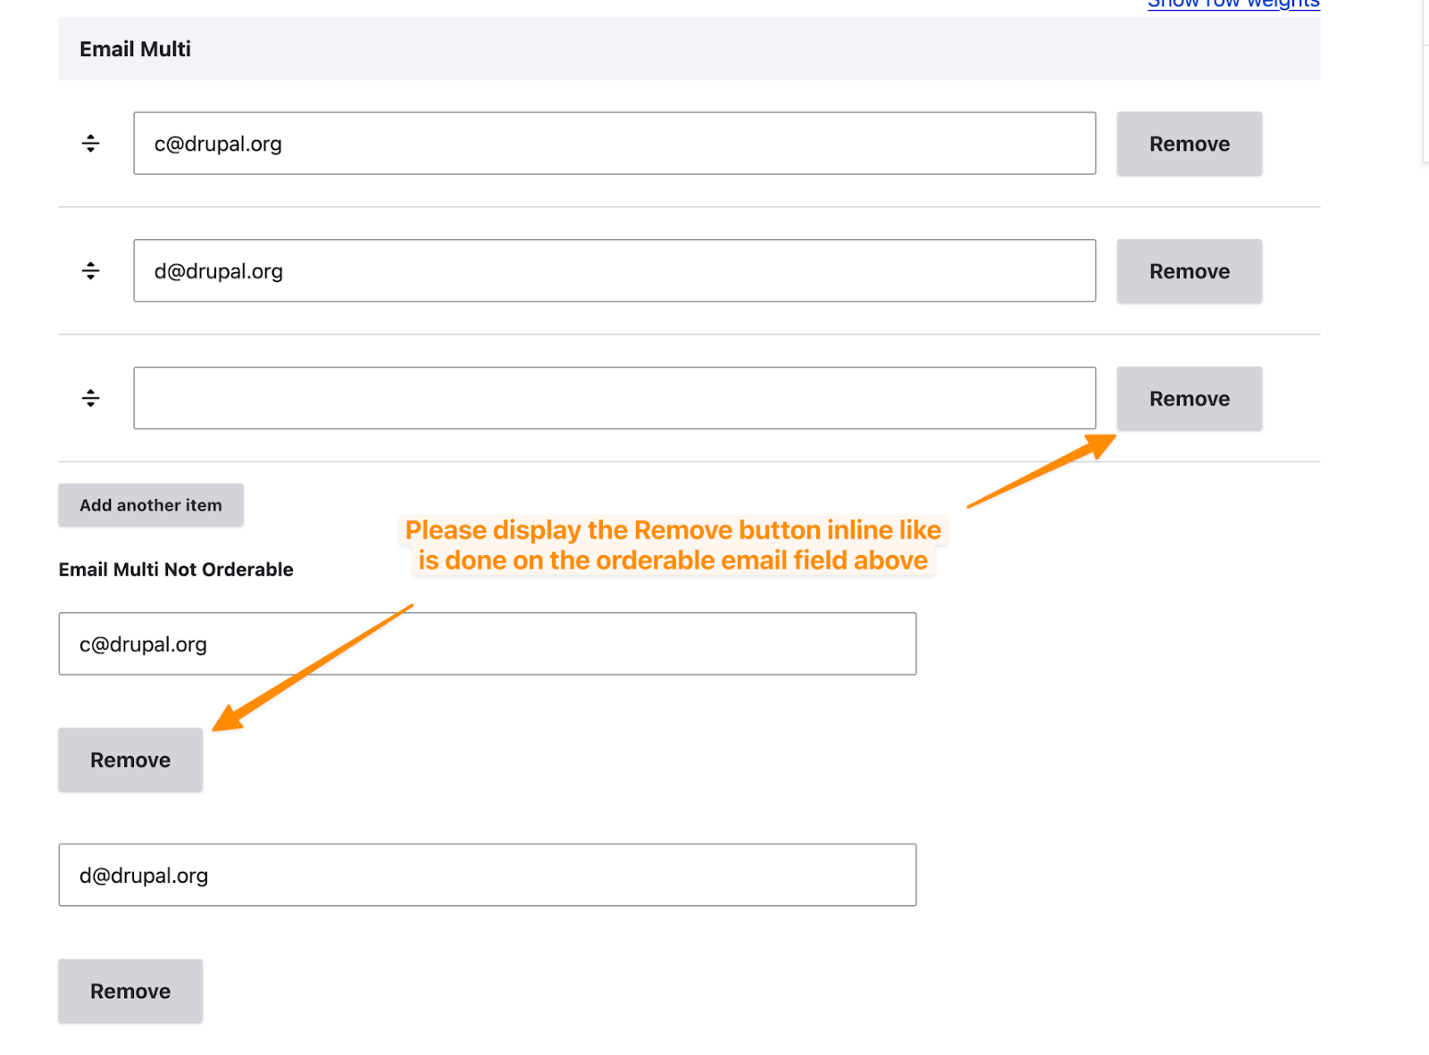Focus d@drupal.org field under Email Multi Not Orderable

tap(487, 876)
